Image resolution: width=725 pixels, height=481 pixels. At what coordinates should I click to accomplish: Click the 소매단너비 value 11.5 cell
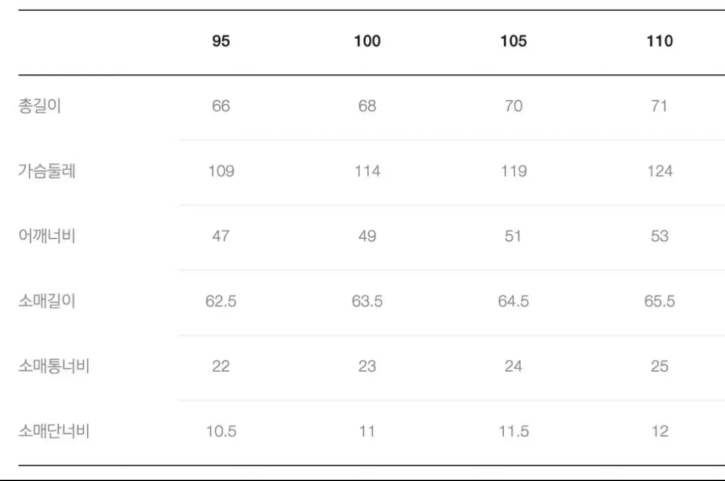coord(514,432)
